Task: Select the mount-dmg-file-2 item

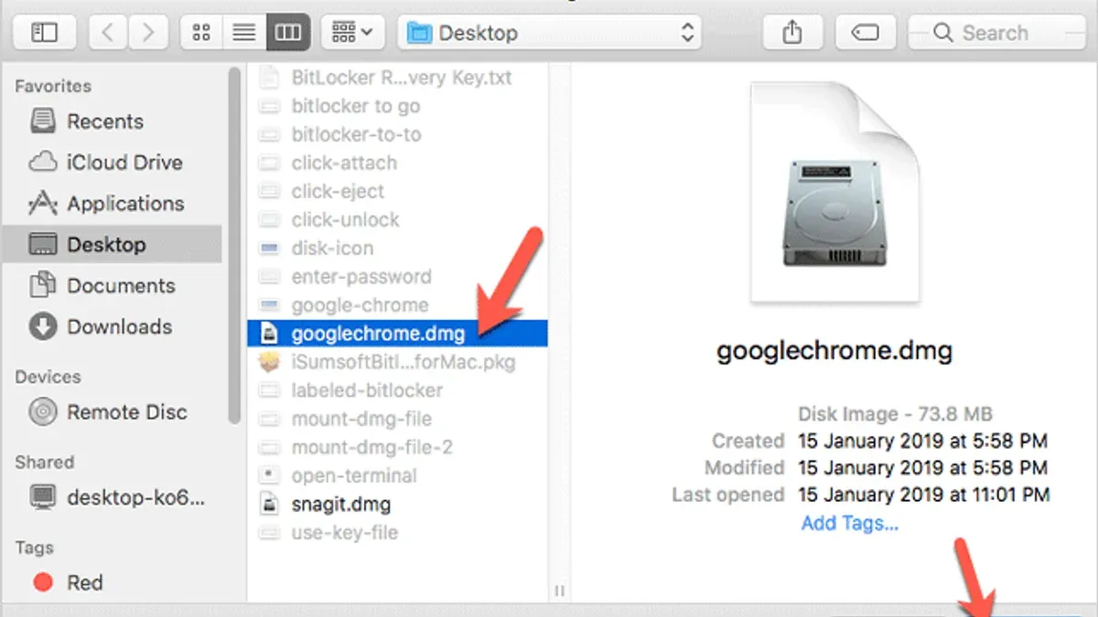Action: [397, 447]
